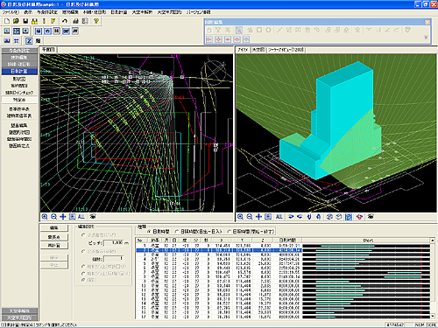Click the page layout icon beside Print
438x328 pixels.
[85, 21]
